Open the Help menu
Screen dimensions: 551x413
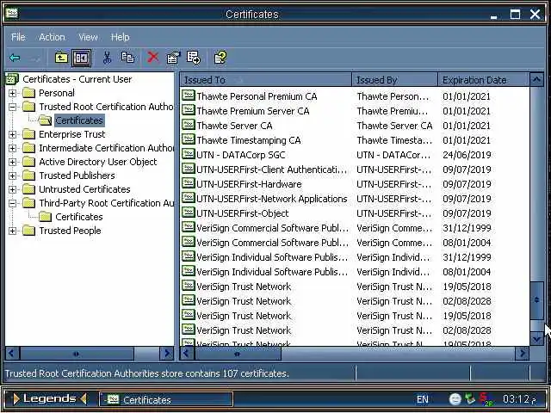pos(121,37)
